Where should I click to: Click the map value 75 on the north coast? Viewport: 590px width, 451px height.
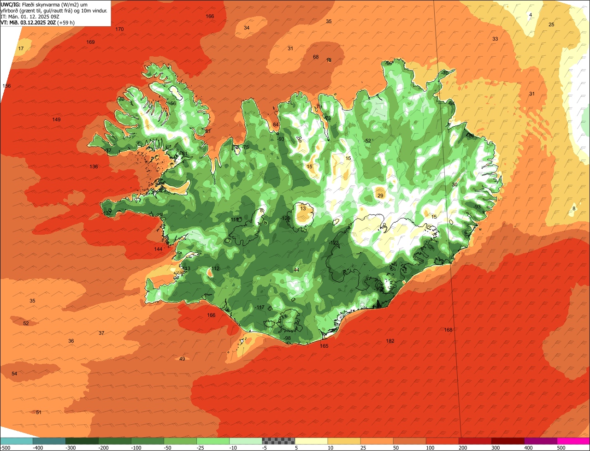246,147
